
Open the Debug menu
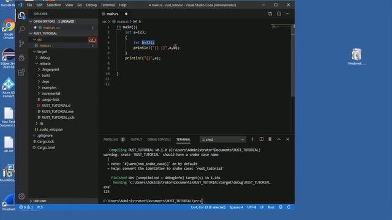click(x=91, y=5)
